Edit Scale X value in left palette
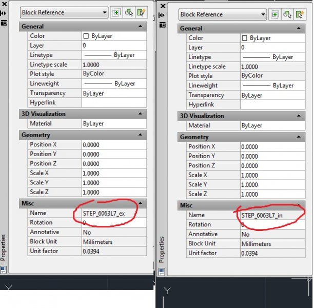 point(114,173)
